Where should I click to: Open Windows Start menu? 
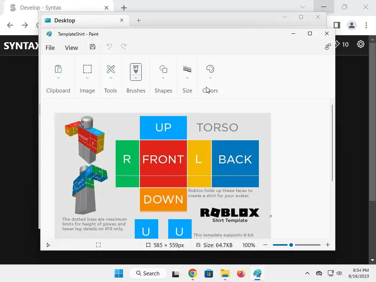(x=119, y=273)
